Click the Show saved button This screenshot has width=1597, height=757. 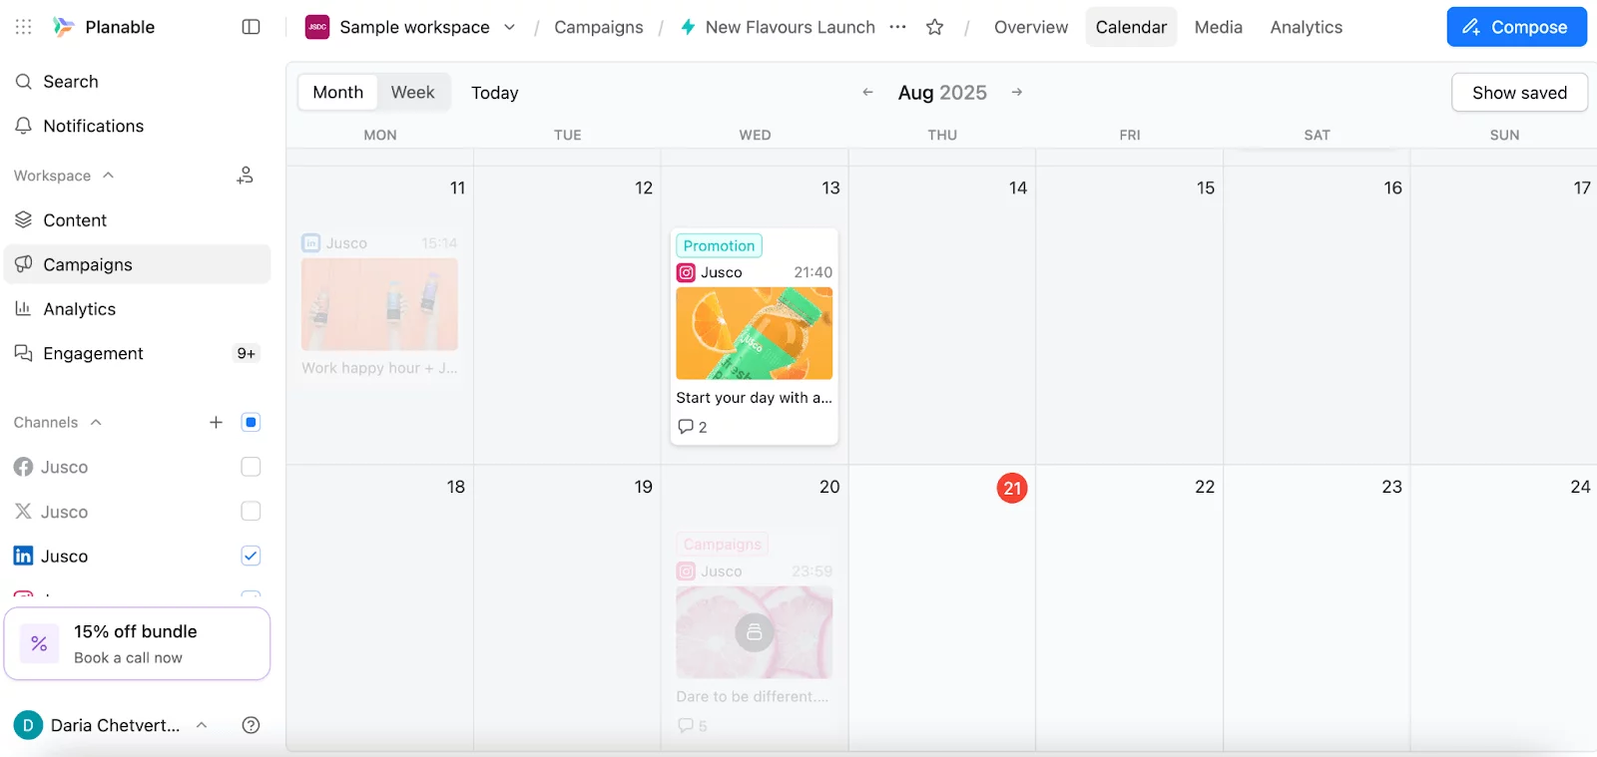(x=1518, y=92)
